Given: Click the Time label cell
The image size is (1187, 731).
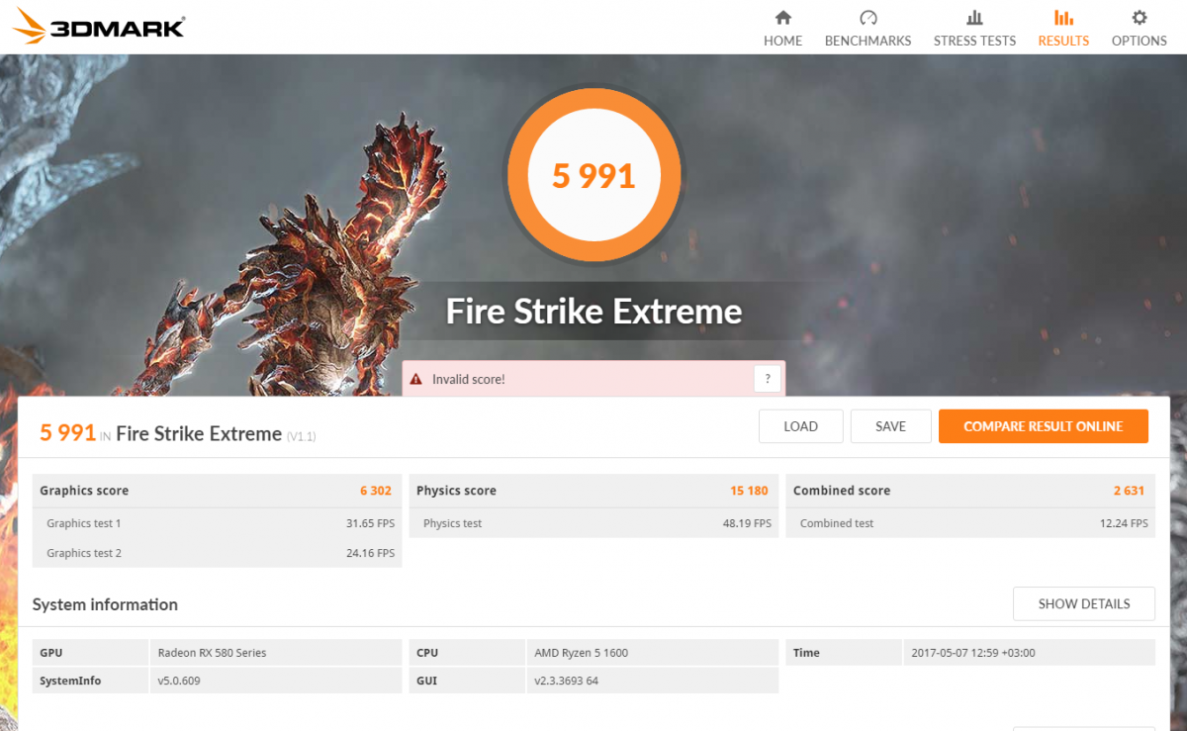Looking at the screenshot, I should pos(844,653).
